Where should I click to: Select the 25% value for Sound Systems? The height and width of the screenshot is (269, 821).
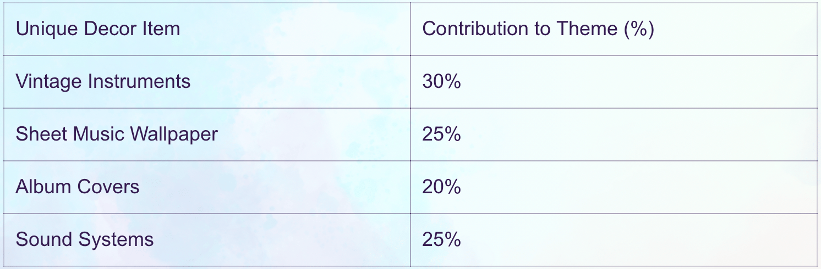pos(441,240)
